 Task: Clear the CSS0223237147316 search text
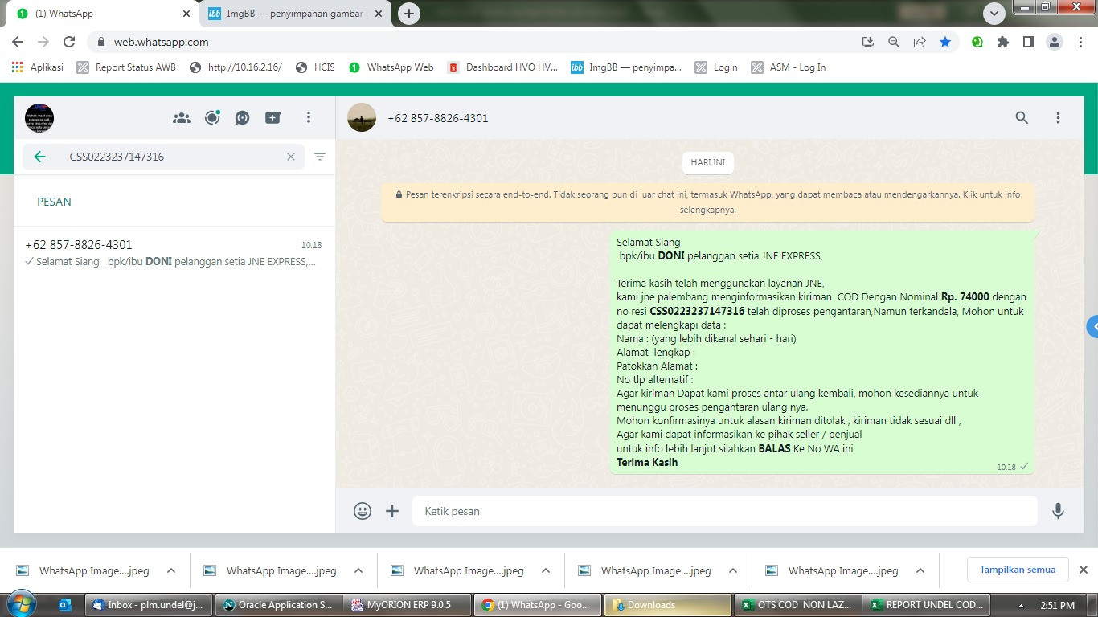[x=291, y=157]
